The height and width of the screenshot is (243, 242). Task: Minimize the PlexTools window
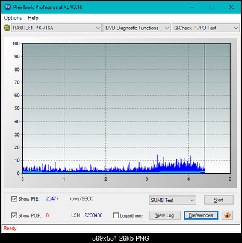[x=193, y=7]
